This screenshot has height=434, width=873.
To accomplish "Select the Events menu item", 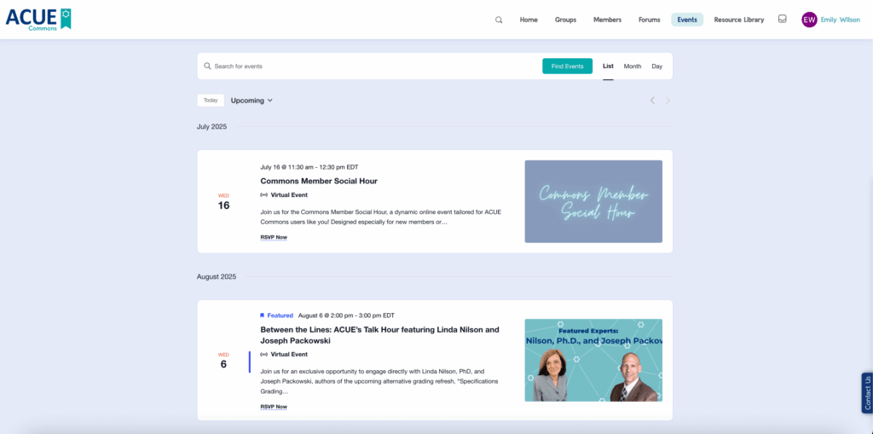I will coord(687,20).
